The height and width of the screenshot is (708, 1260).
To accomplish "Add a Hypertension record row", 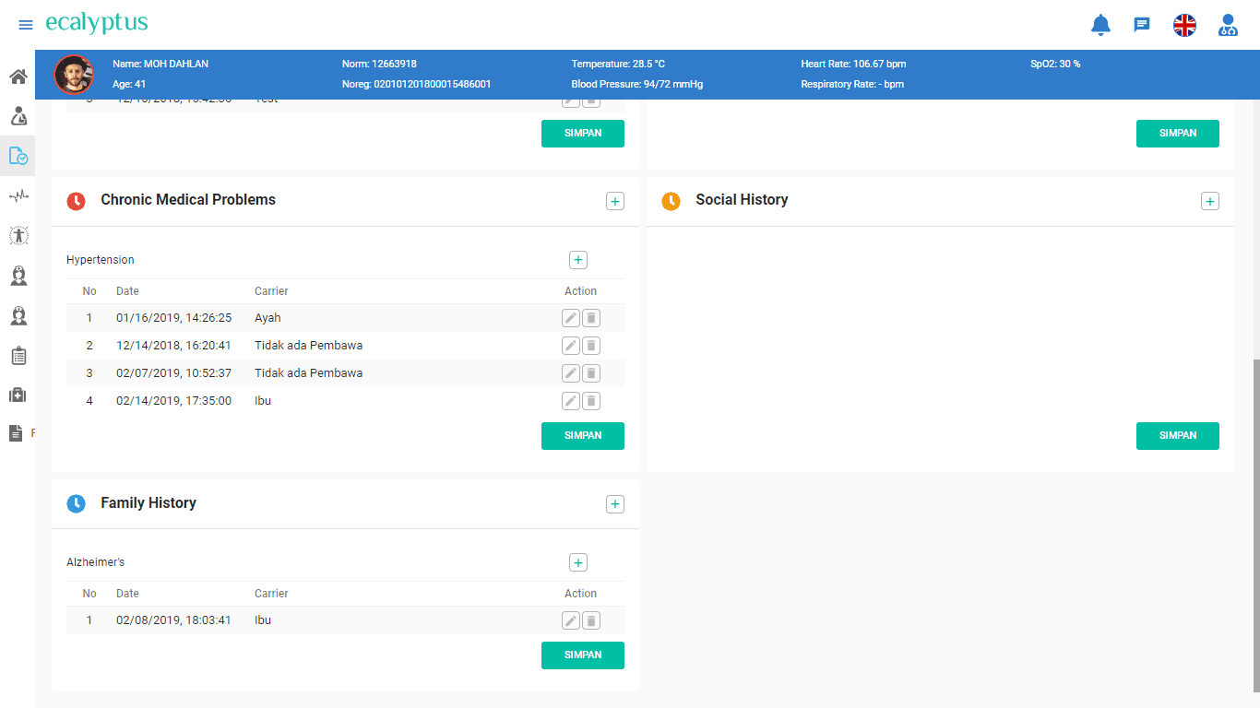I will (x=578, y=260).
